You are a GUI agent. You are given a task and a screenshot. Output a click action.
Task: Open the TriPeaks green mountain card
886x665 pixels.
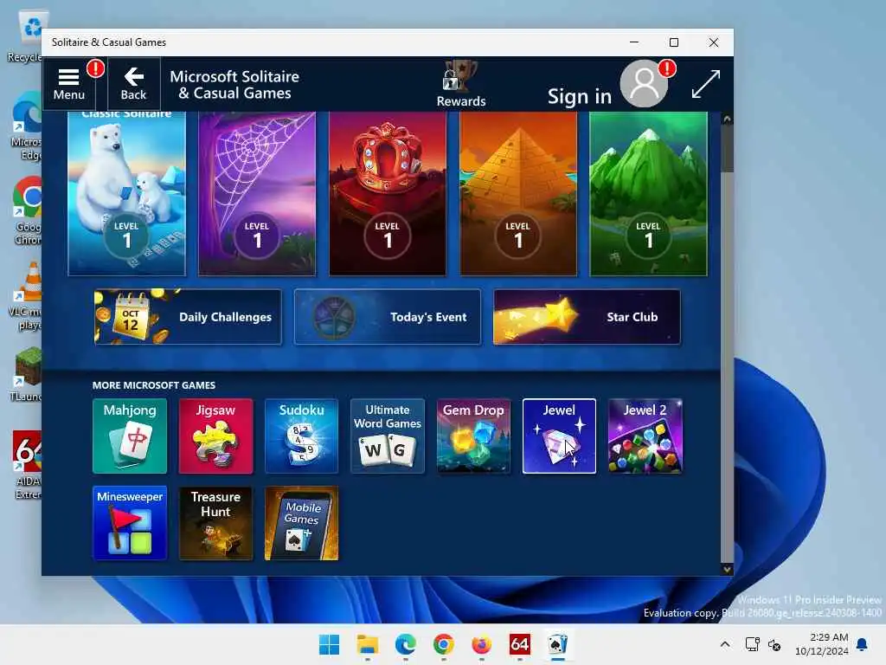[x=649, y=193]
